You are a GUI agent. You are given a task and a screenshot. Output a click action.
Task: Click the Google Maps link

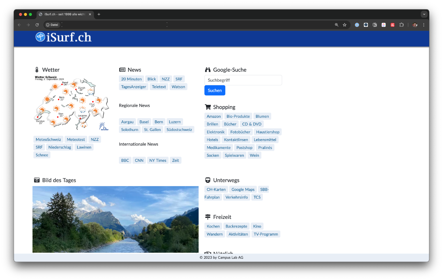243,189
